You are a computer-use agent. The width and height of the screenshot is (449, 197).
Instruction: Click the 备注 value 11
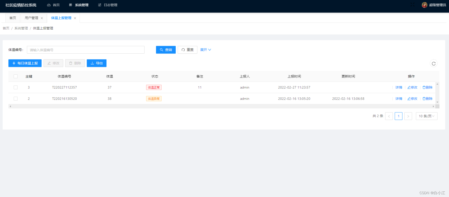coord(200,87)
